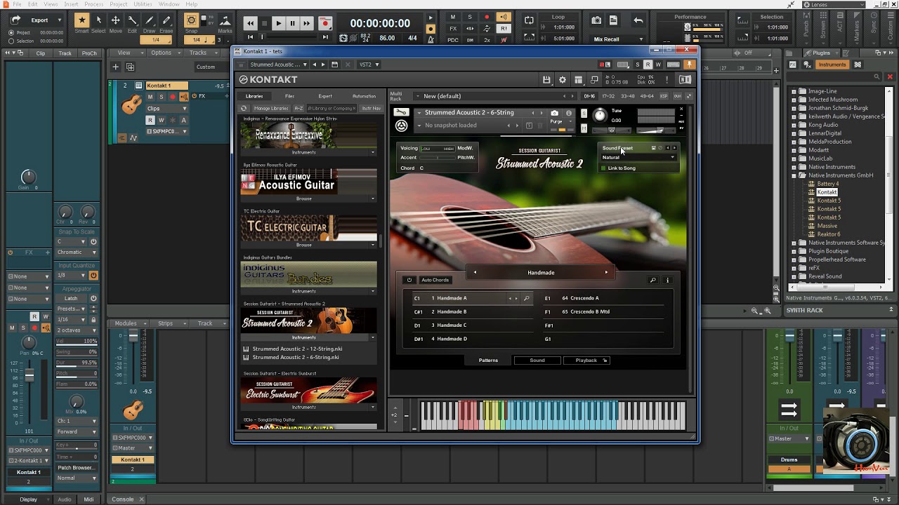Click the Kontakt minimize view icon
Viewport: 899px width, 505px height.
pyautogui.click(x=594, y=80)
